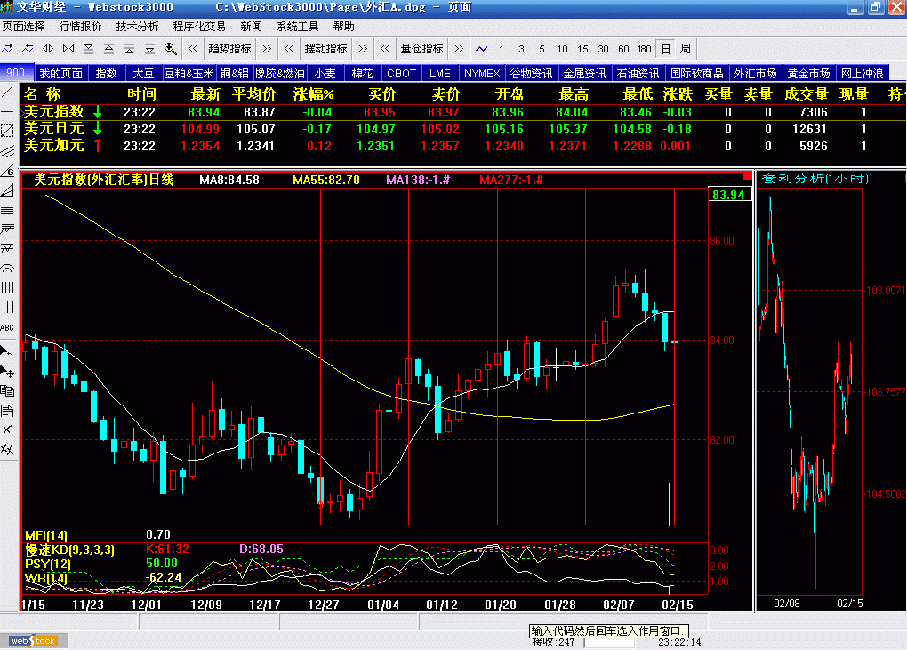Select the four vertical lines cycle tool

click(7, 287)
